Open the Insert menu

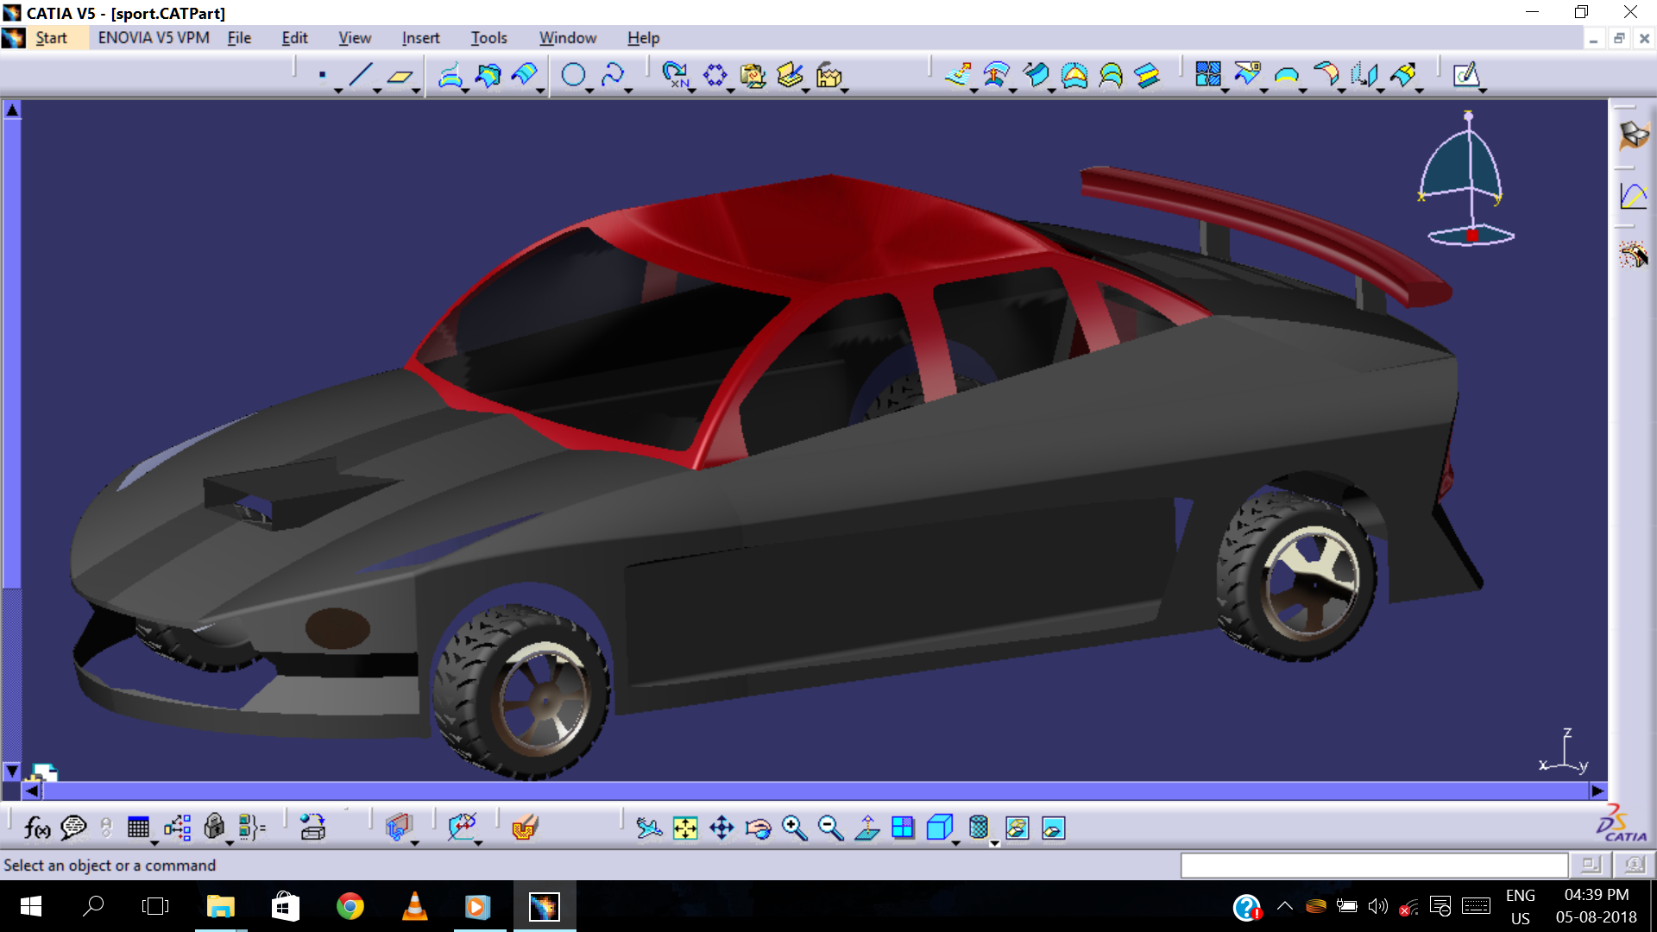click(420, 38)
